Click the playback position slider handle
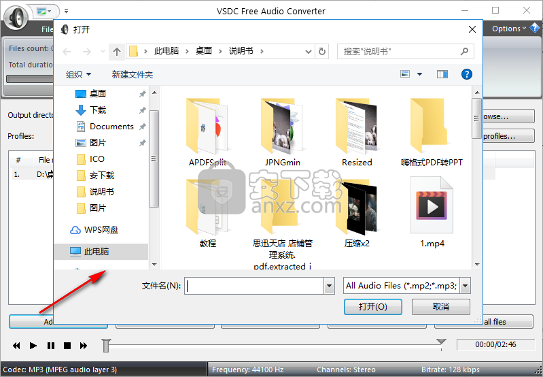This screenshot has height=377, width=543. coord(106,346)
